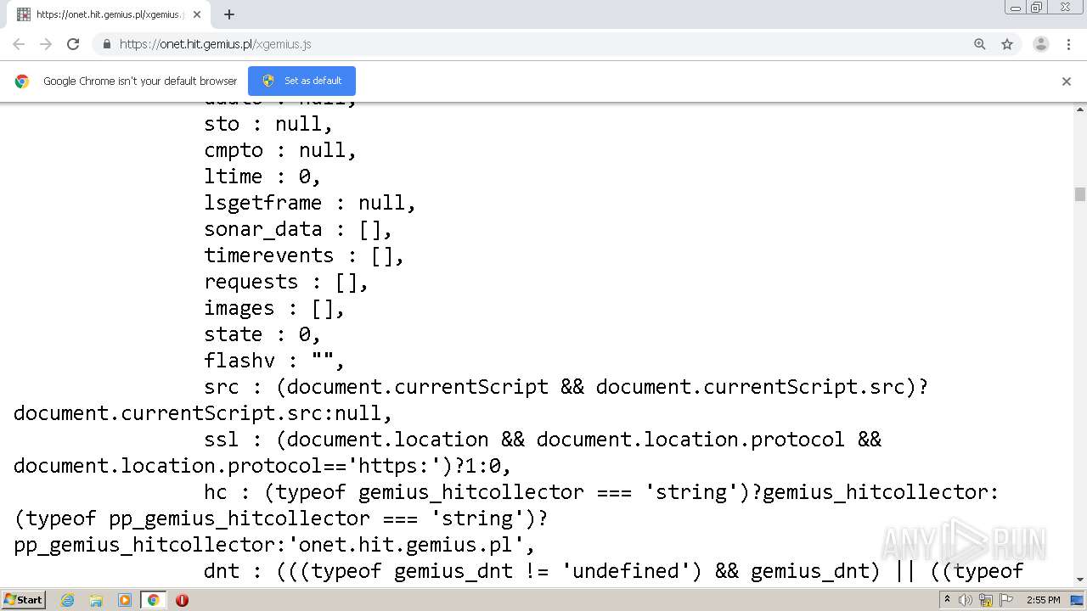The width and height of the screenshot is (1087, 611).
Task: Open Chrome's three-dot menu
Action: 1068,44
